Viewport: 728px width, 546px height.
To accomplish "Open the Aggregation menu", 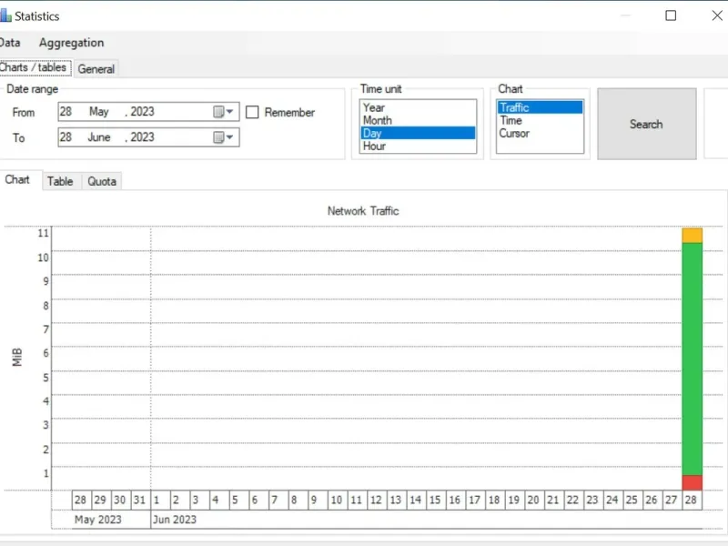I will [x=72, y=43].
